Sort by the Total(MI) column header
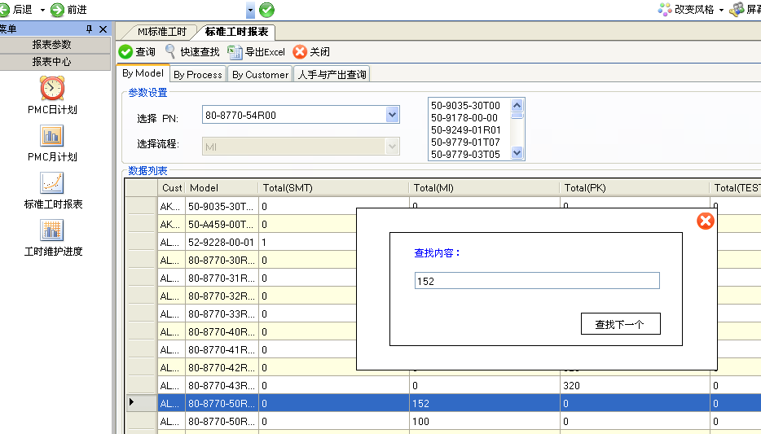The width and height of the screenshot is (761, 434). pos(484,188)
